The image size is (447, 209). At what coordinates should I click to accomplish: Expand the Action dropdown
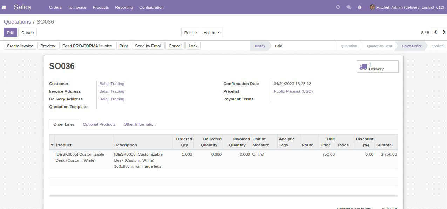[212, 33]
